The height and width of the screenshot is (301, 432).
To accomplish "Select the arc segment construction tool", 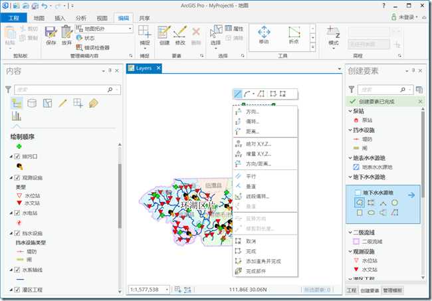I will (x=247, y=94).
